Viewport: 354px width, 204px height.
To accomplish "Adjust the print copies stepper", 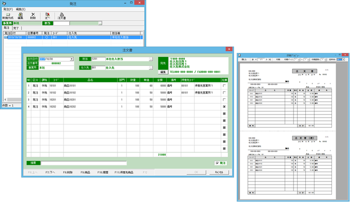I will coord(325,60).
